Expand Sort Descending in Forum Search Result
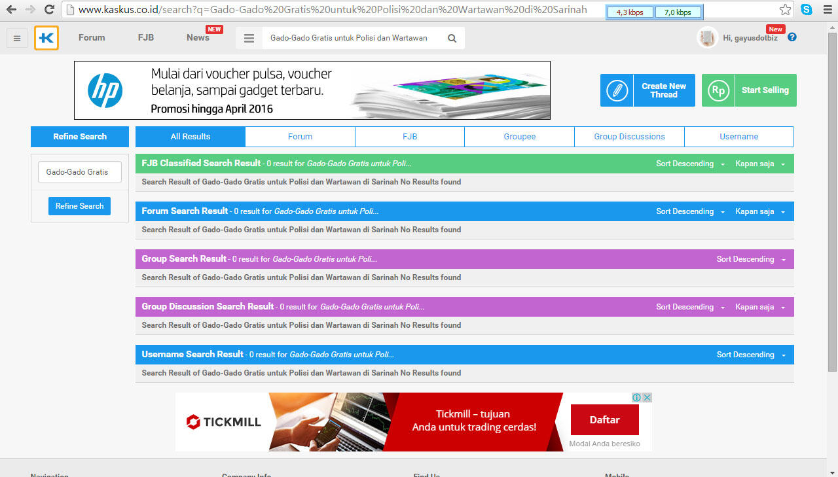The image size is (838, 477). pyautogui.click(x=691, y=211)
